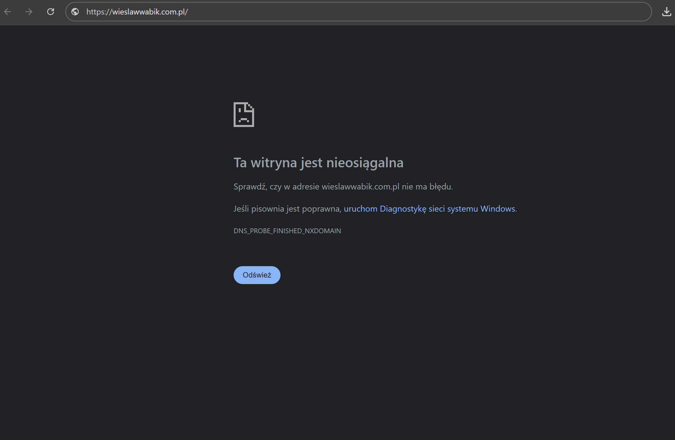Image resolution: width=675 pixels, height=440 pixels.
Task: Click the word 'Diagnostykę' in blue link
Action: coord(403,209)
